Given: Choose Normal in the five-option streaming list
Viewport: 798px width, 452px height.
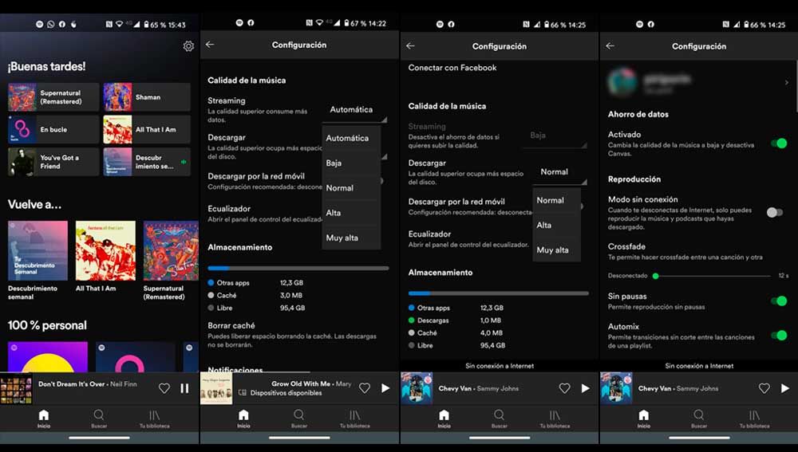Looking at the screenshot, I should pos(351,188).
